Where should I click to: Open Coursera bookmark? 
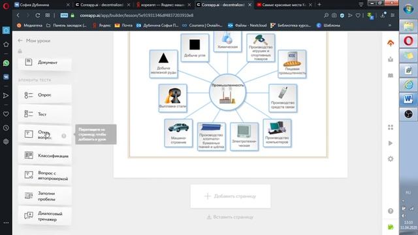point(202,25)
